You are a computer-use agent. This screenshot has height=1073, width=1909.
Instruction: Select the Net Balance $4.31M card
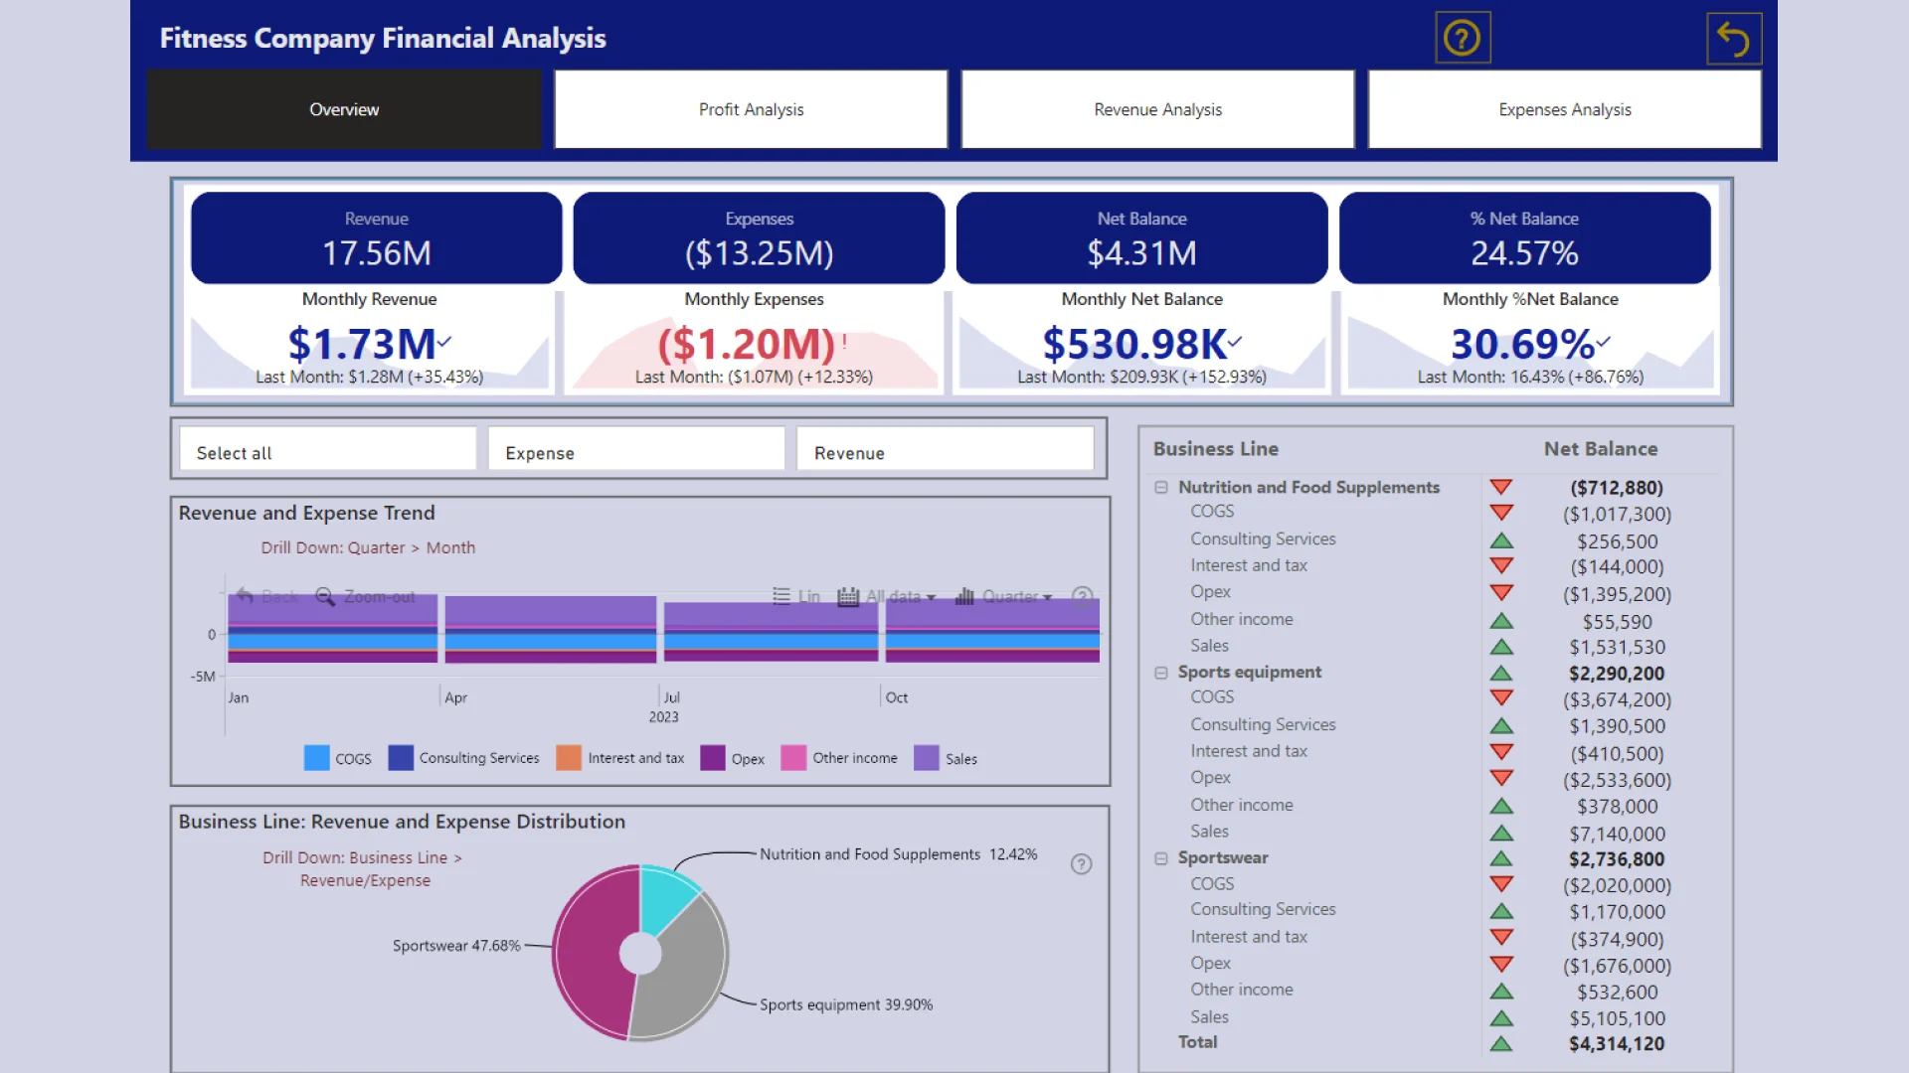1141,238
